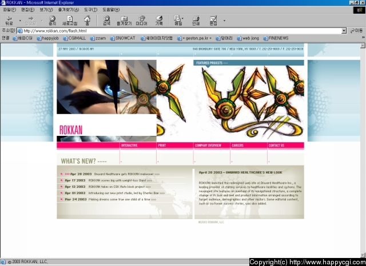Click the vertical scrollbar down arrow
Viewport: 366px width, 266px height.
click(x=363, y=255)
